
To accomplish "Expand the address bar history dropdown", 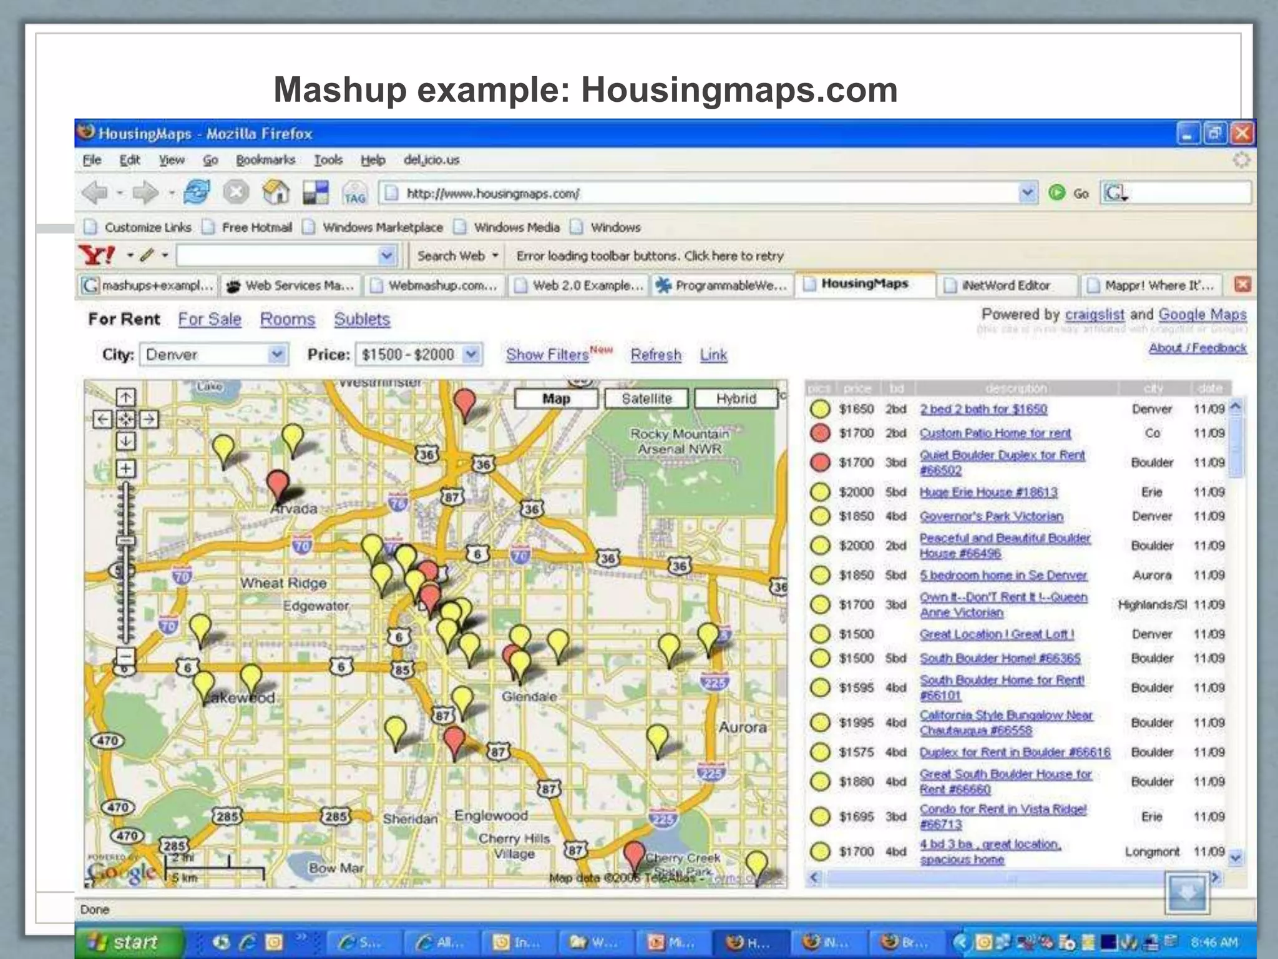I will tap(1027, 193).
